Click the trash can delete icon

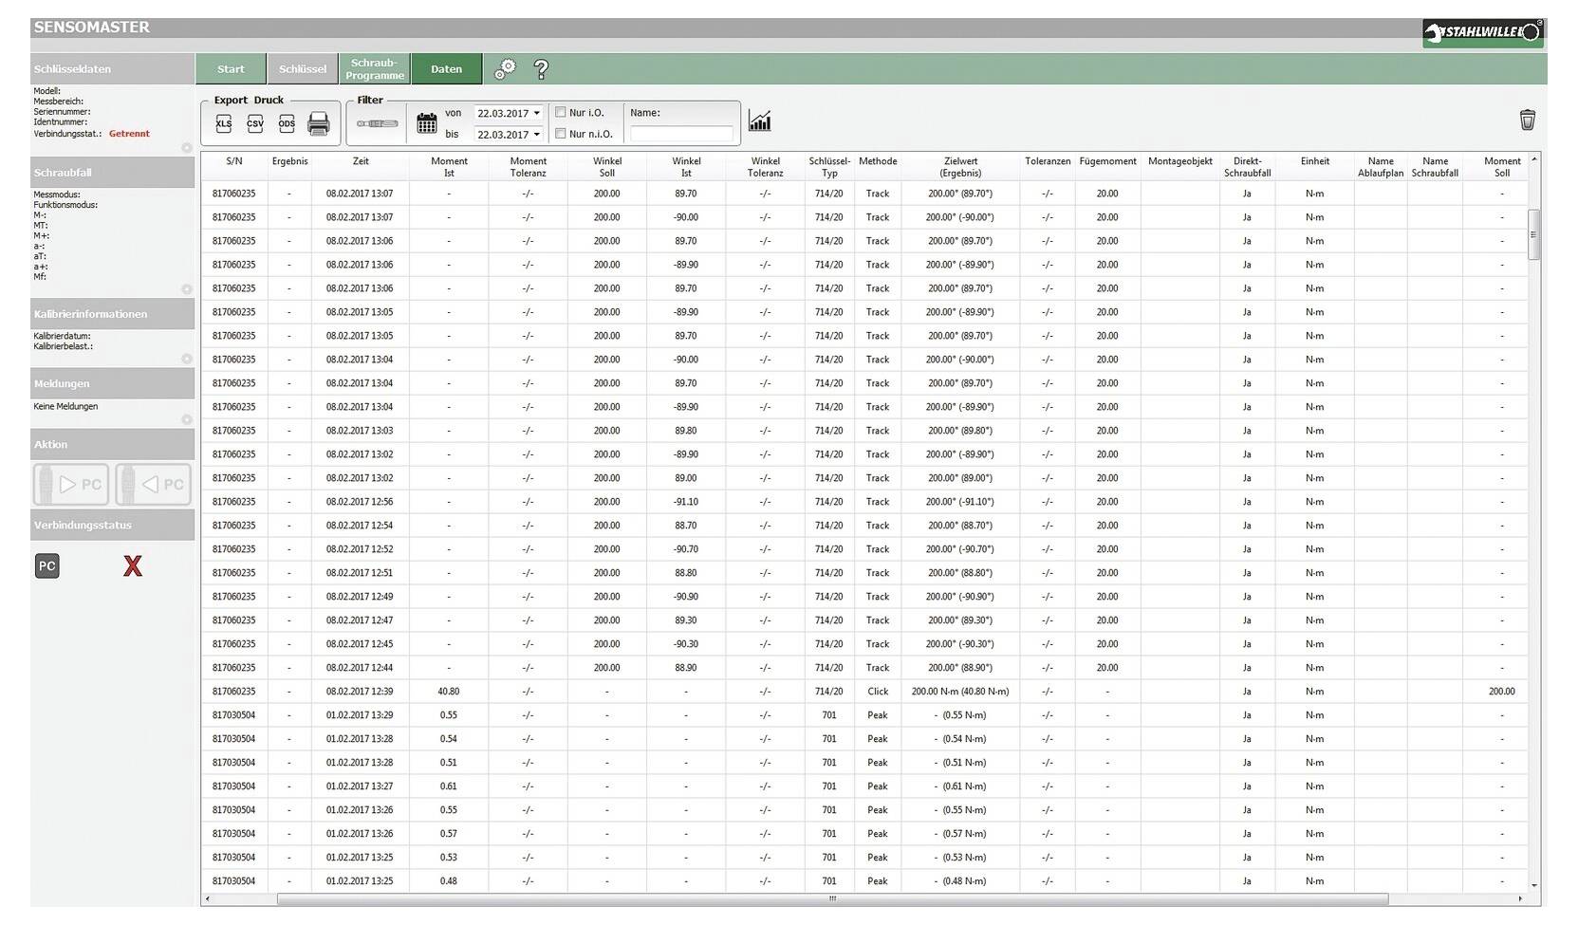(x=1527, y=120)
